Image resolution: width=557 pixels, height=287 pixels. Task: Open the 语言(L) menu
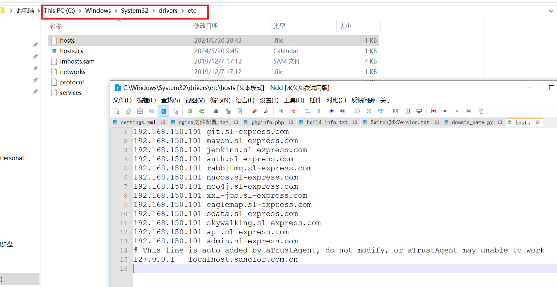245,100
